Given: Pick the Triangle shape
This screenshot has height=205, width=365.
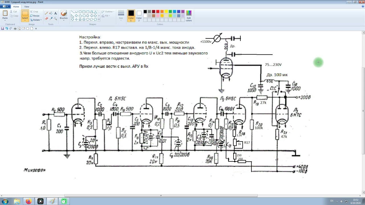Looking at the screenshot, I should (x=96, y=12).
